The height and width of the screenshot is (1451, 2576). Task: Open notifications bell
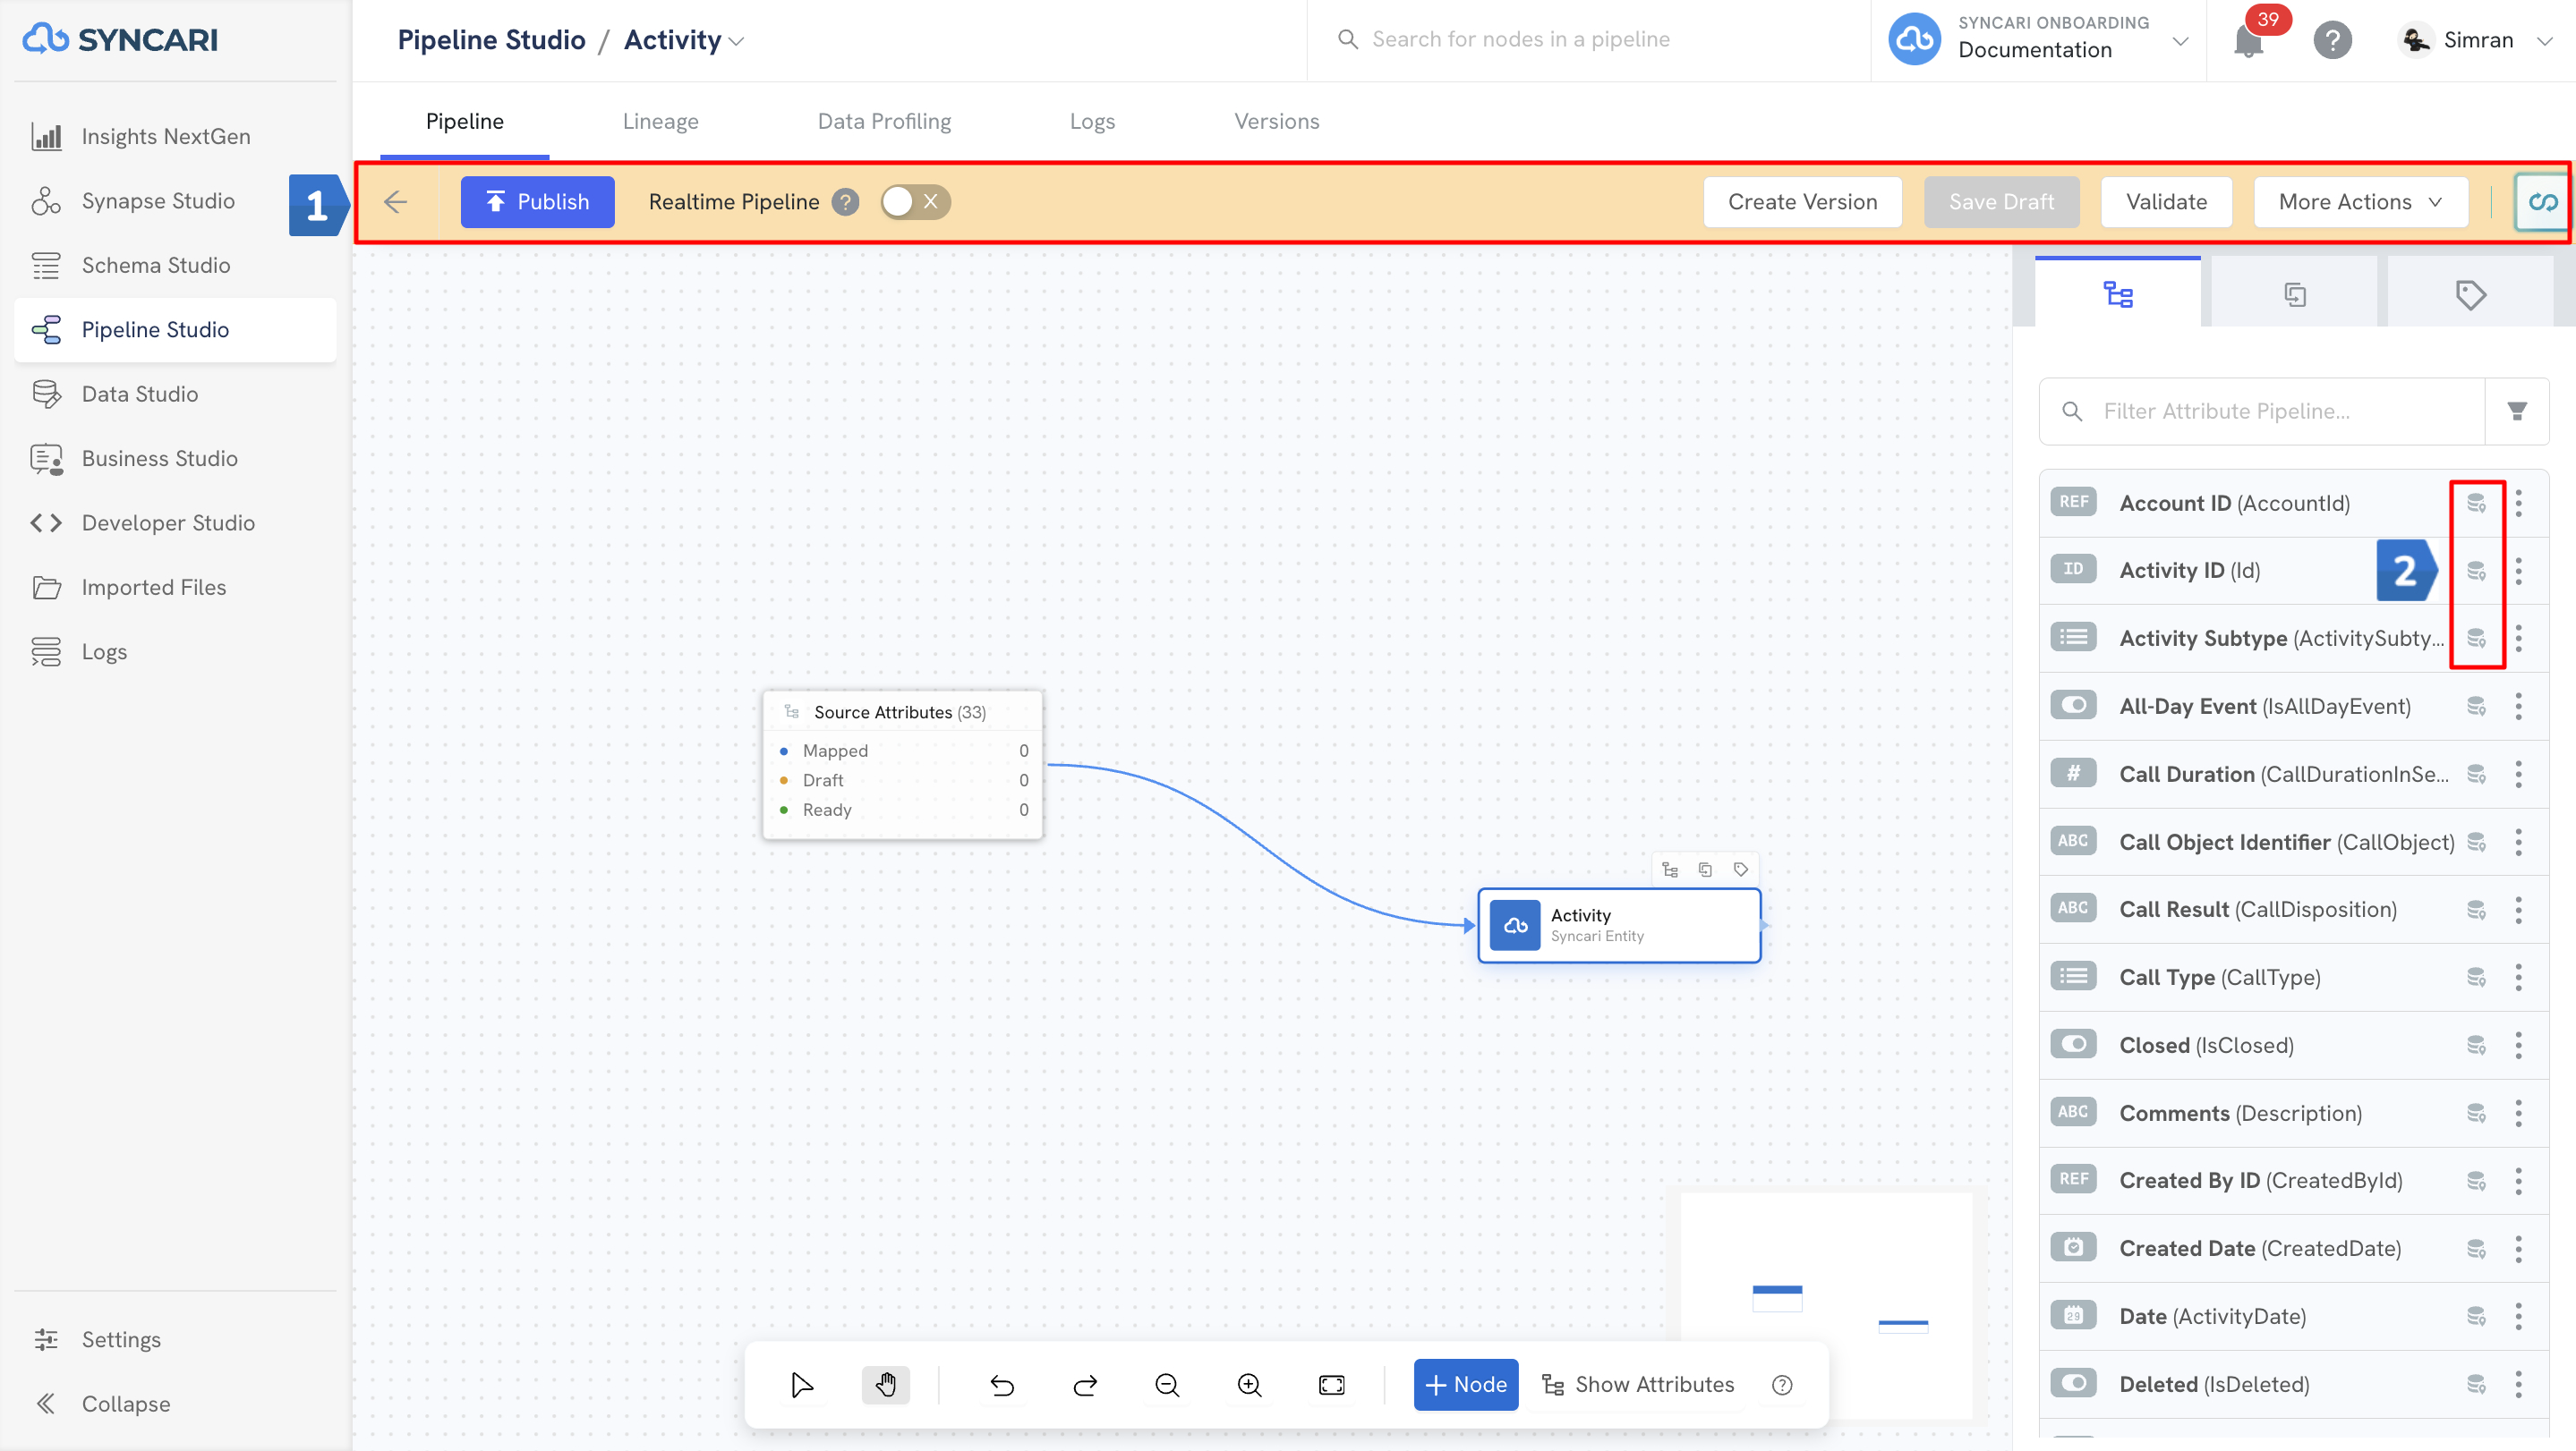(2249, 41)
